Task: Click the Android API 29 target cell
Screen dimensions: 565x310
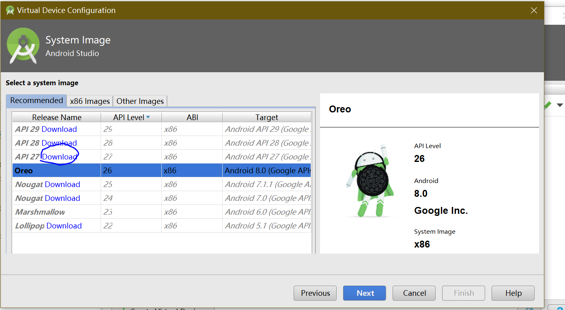Action: coord(267,129)
